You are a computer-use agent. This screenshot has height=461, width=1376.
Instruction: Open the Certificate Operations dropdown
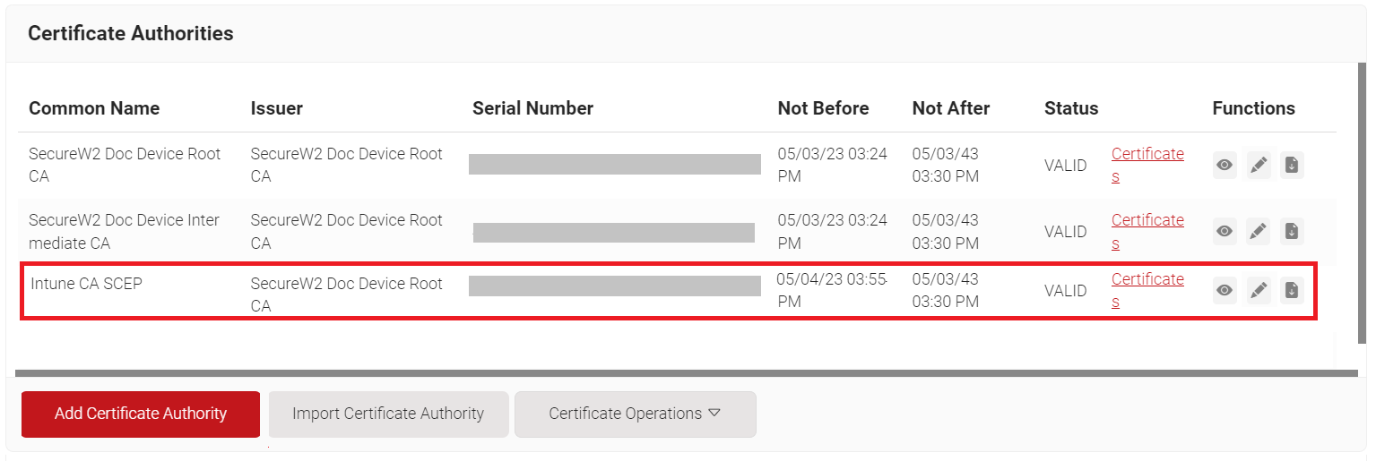636,414
